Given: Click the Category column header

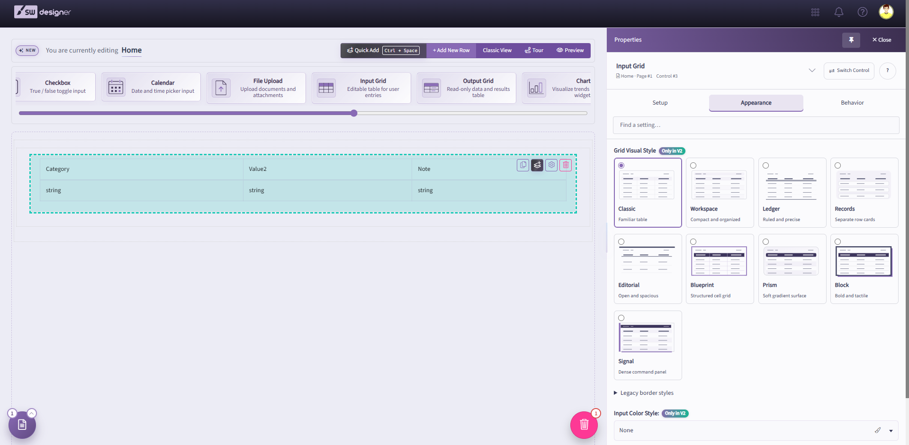Looking at the screenshot, I should pos(142,169).
